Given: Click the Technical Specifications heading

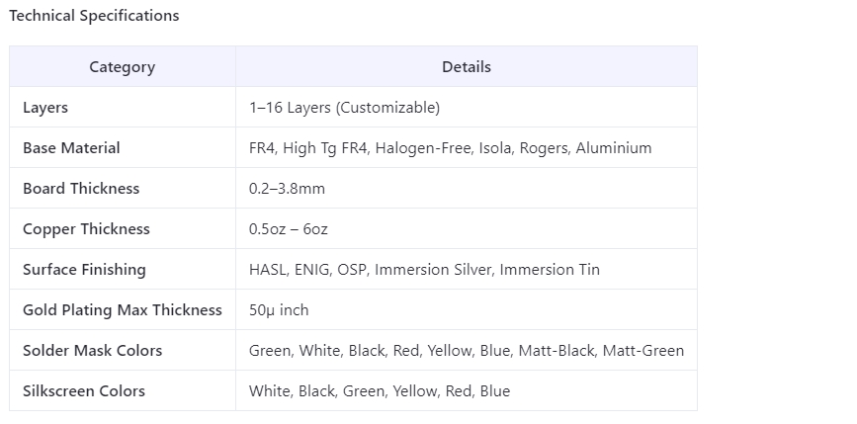Looking at the screenshot, I should coord(94,16).
